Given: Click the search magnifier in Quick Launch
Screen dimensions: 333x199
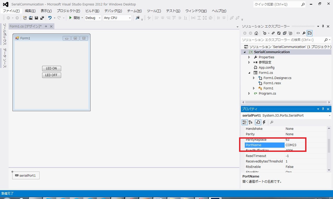Looking at the screenshot, I should 303,4.
